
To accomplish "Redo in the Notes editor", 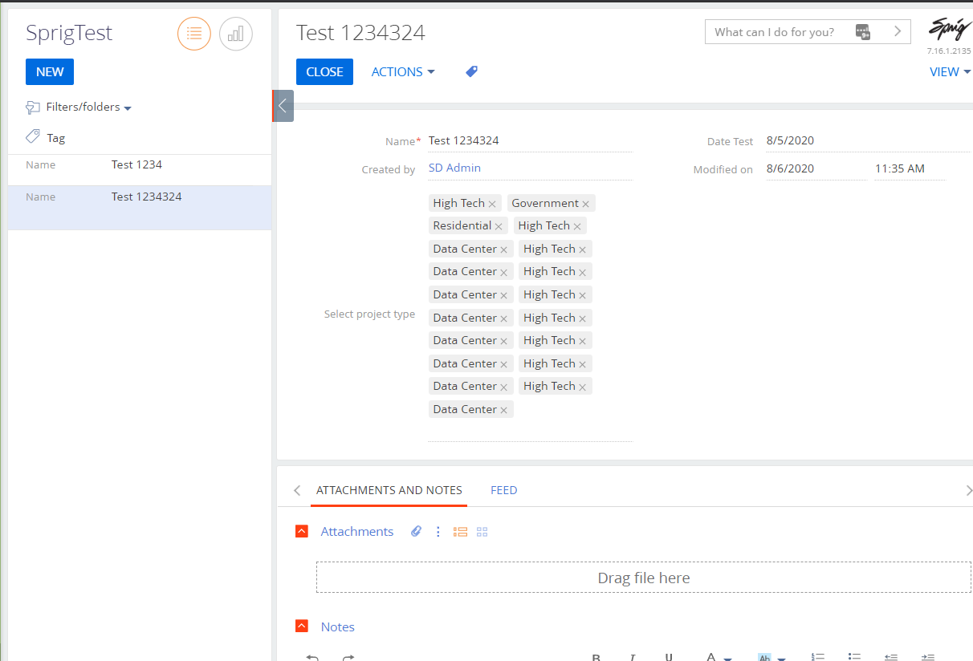I will [348, 657].
